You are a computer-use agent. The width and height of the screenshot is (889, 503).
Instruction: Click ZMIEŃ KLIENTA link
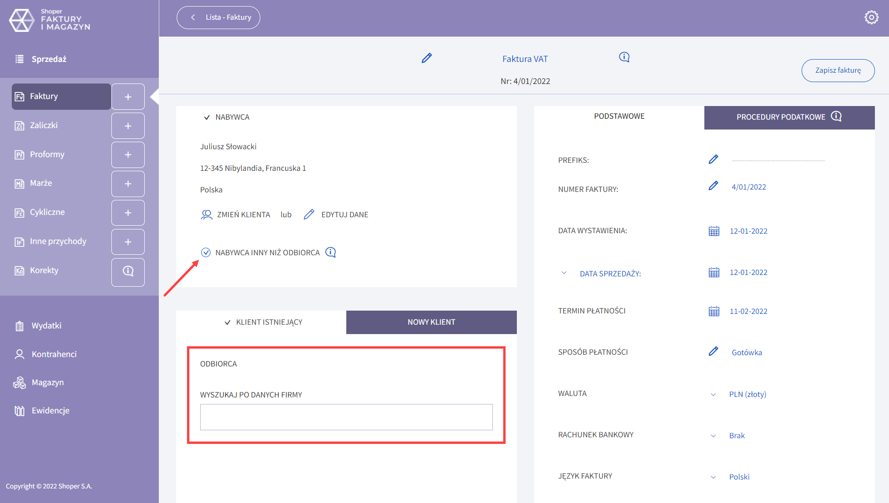click(x=243, y=215)
